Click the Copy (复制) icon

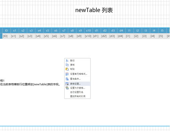point(67,65)
